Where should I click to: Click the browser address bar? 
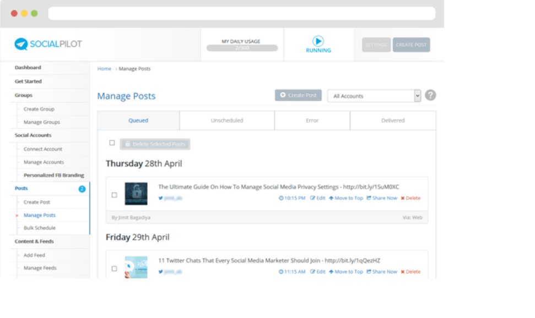[241, 13]
